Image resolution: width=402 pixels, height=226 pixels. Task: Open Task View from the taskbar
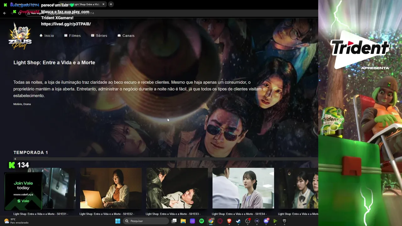[174, 221]
